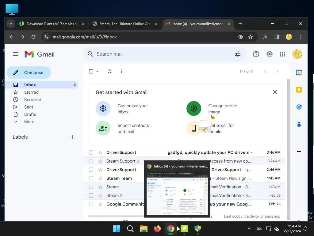Viewport: 314px width, 236px height.
Task: Launch Firefox from taskbar
Action: tap(157, 229)
